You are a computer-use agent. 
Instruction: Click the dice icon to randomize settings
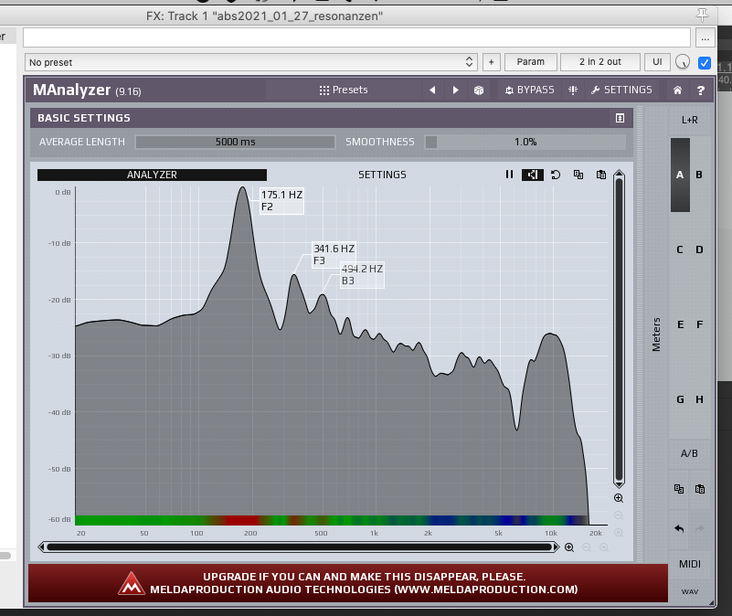[x=479, y=90]
